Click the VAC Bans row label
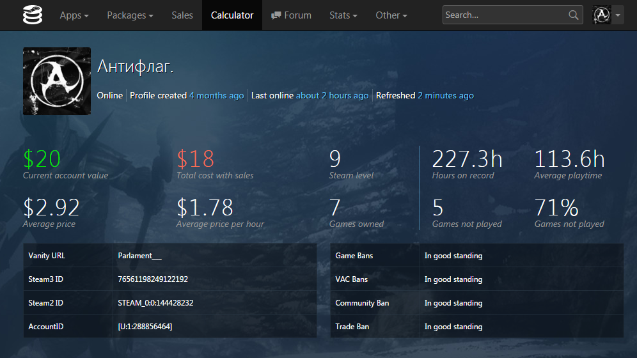This screenshot has width=637, height=358. [351, 279]
